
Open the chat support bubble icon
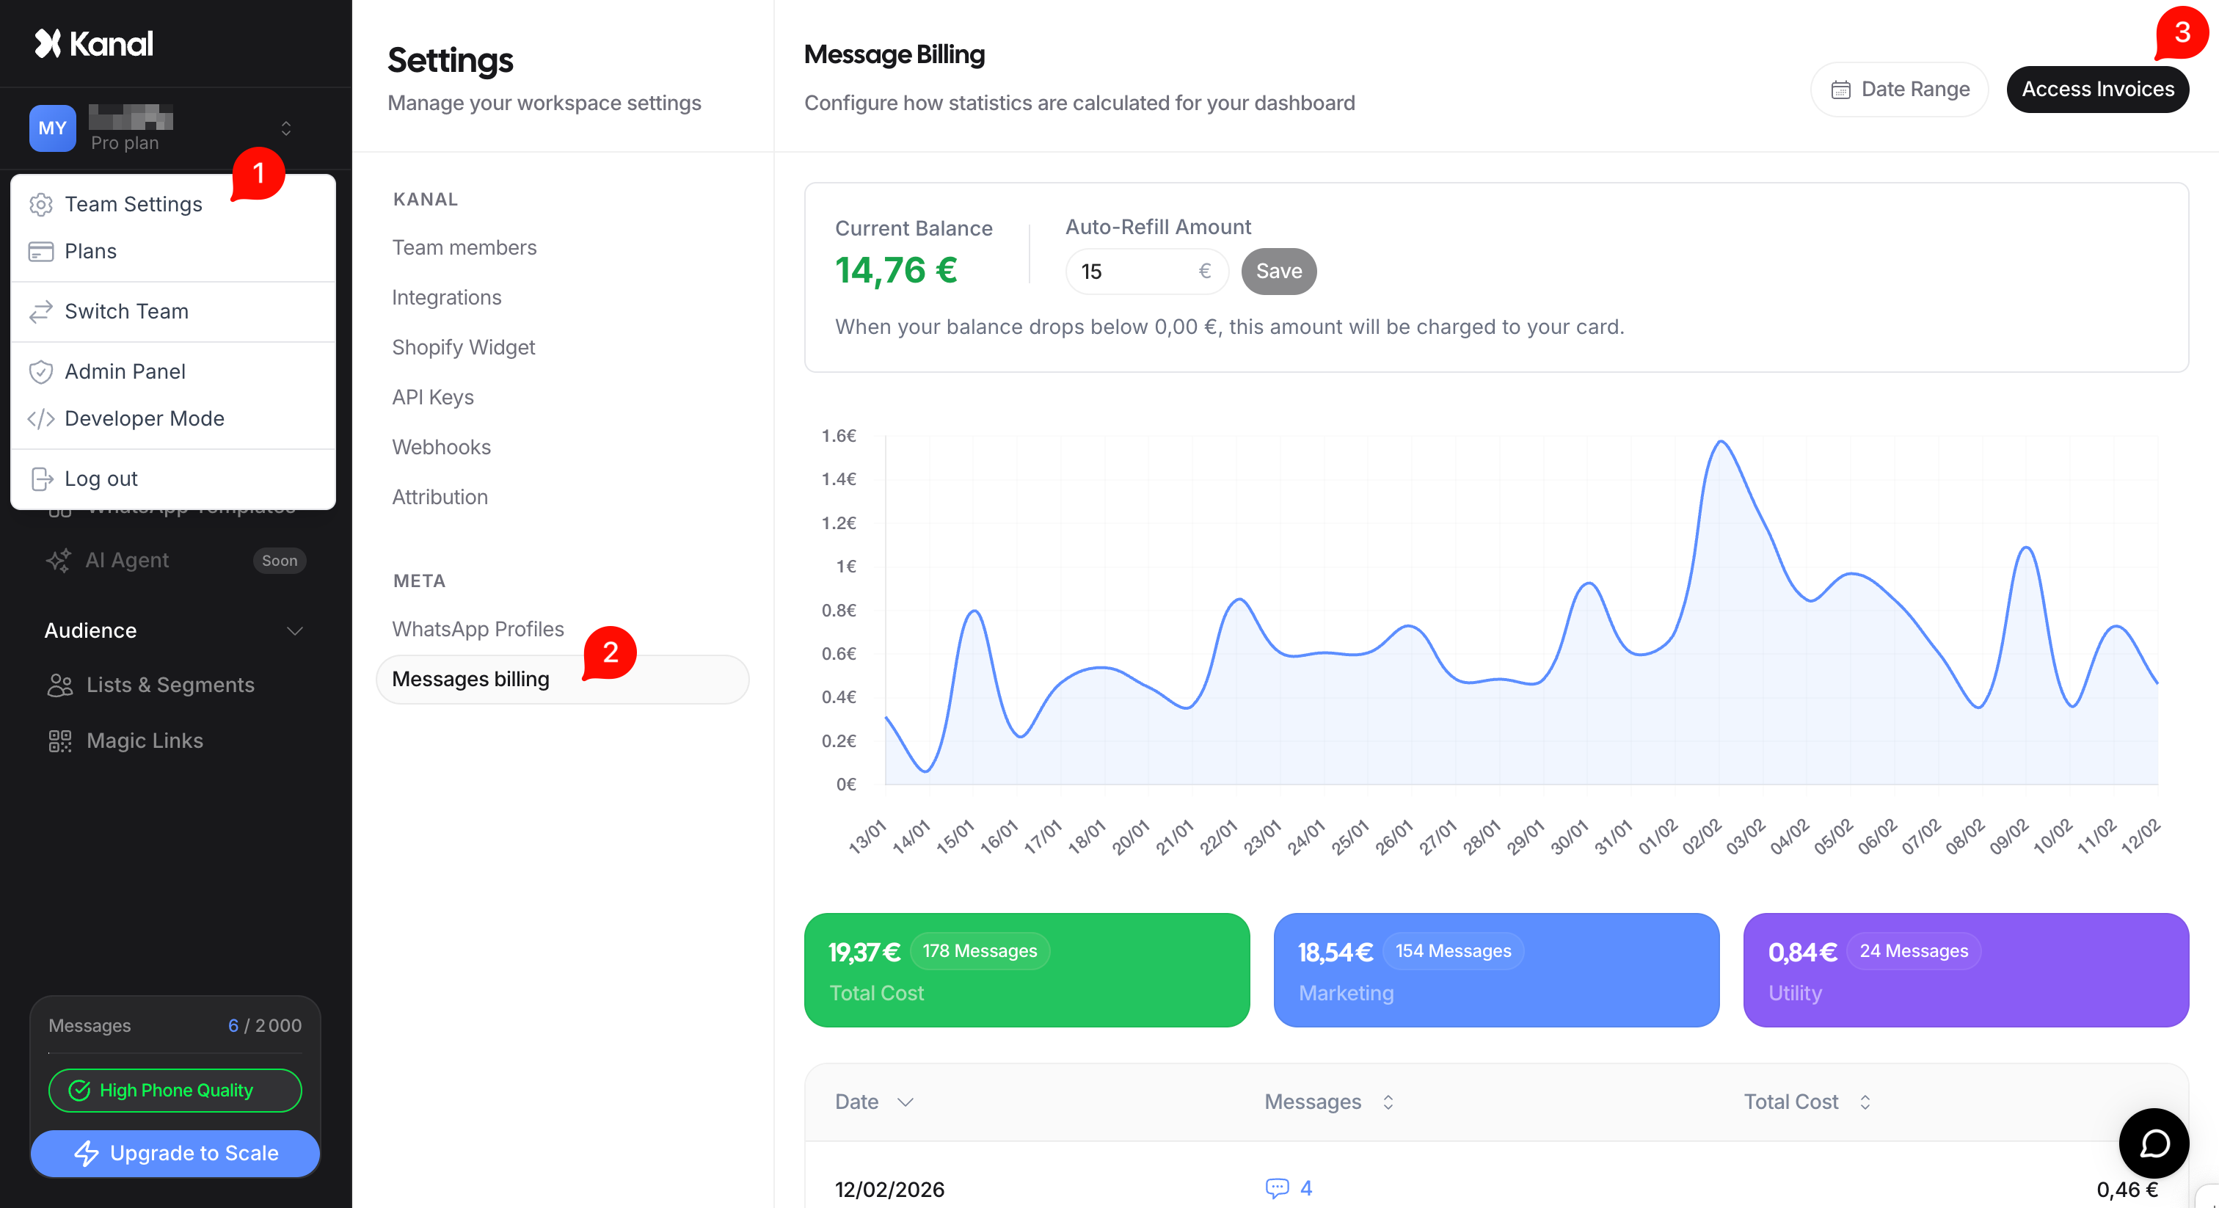2154,1143
